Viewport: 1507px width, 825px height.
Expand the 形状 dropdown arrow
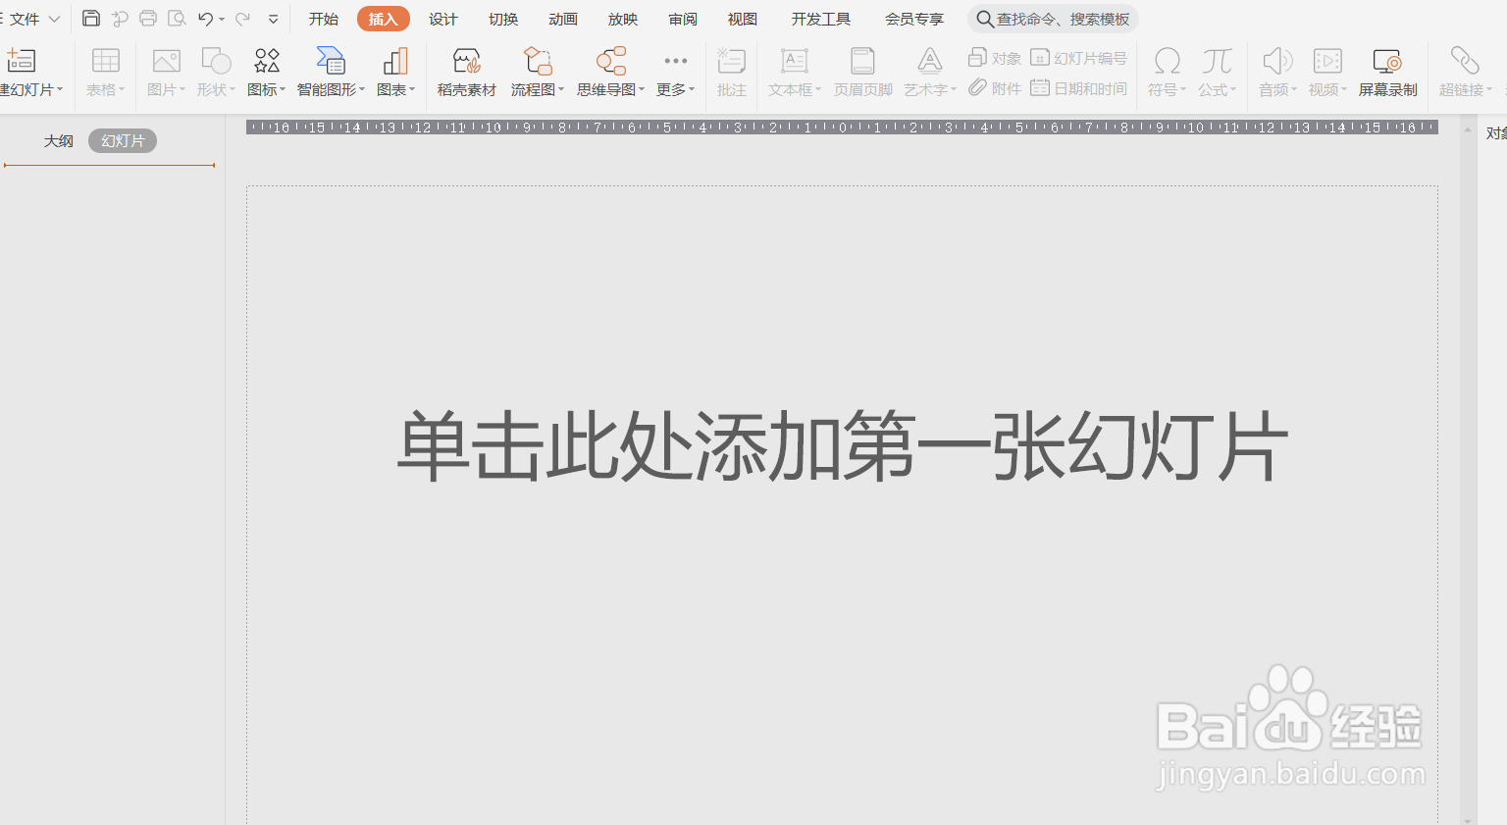click(x=233, y=90)
